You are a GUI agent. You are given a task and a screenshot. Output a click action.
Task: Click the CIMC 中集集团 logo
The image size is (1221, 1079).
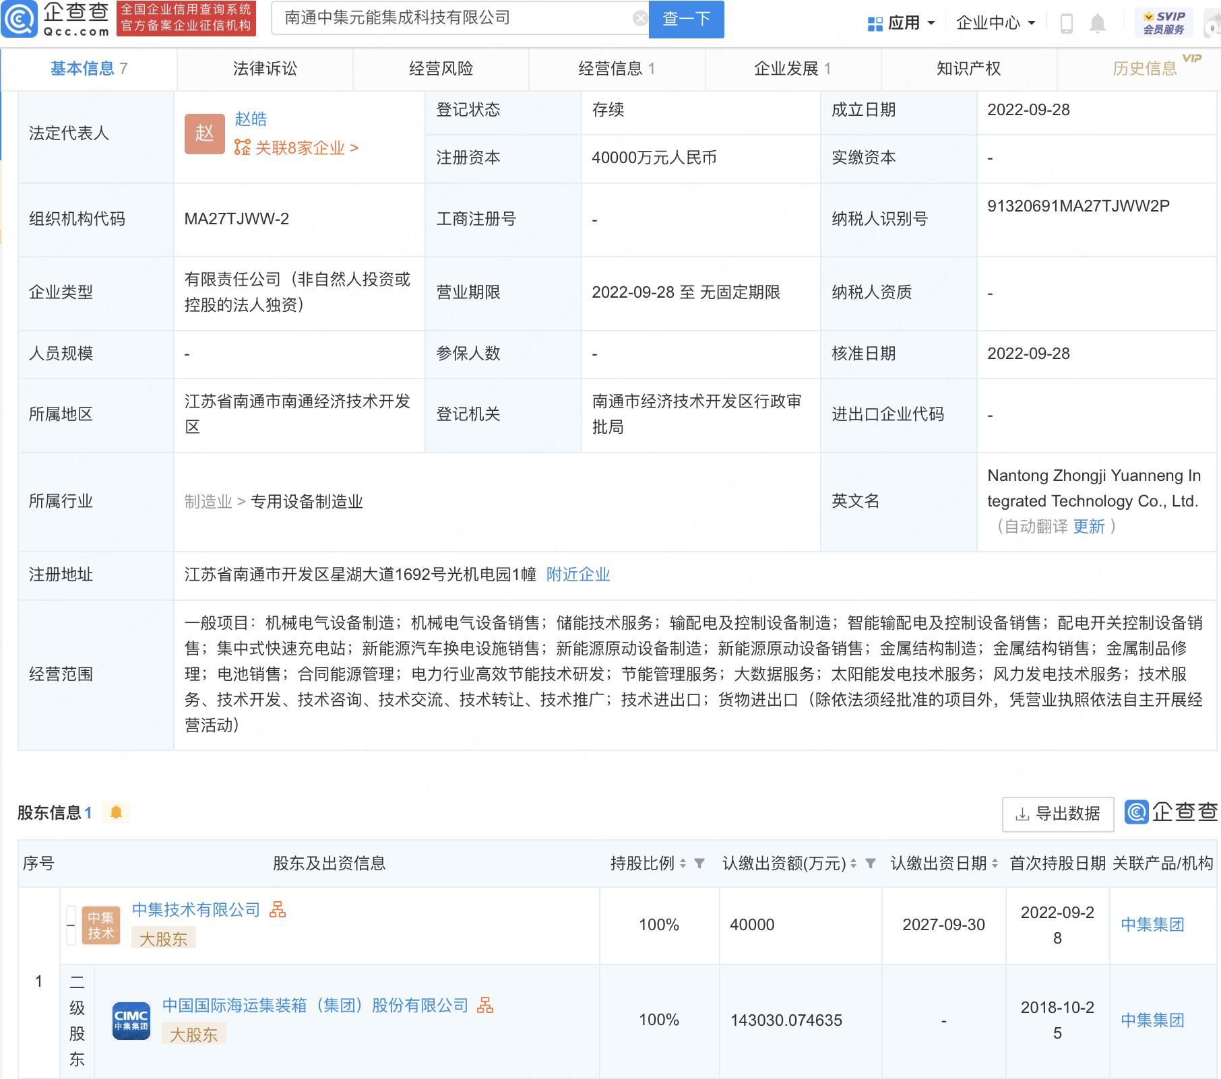pos(131,1020)
